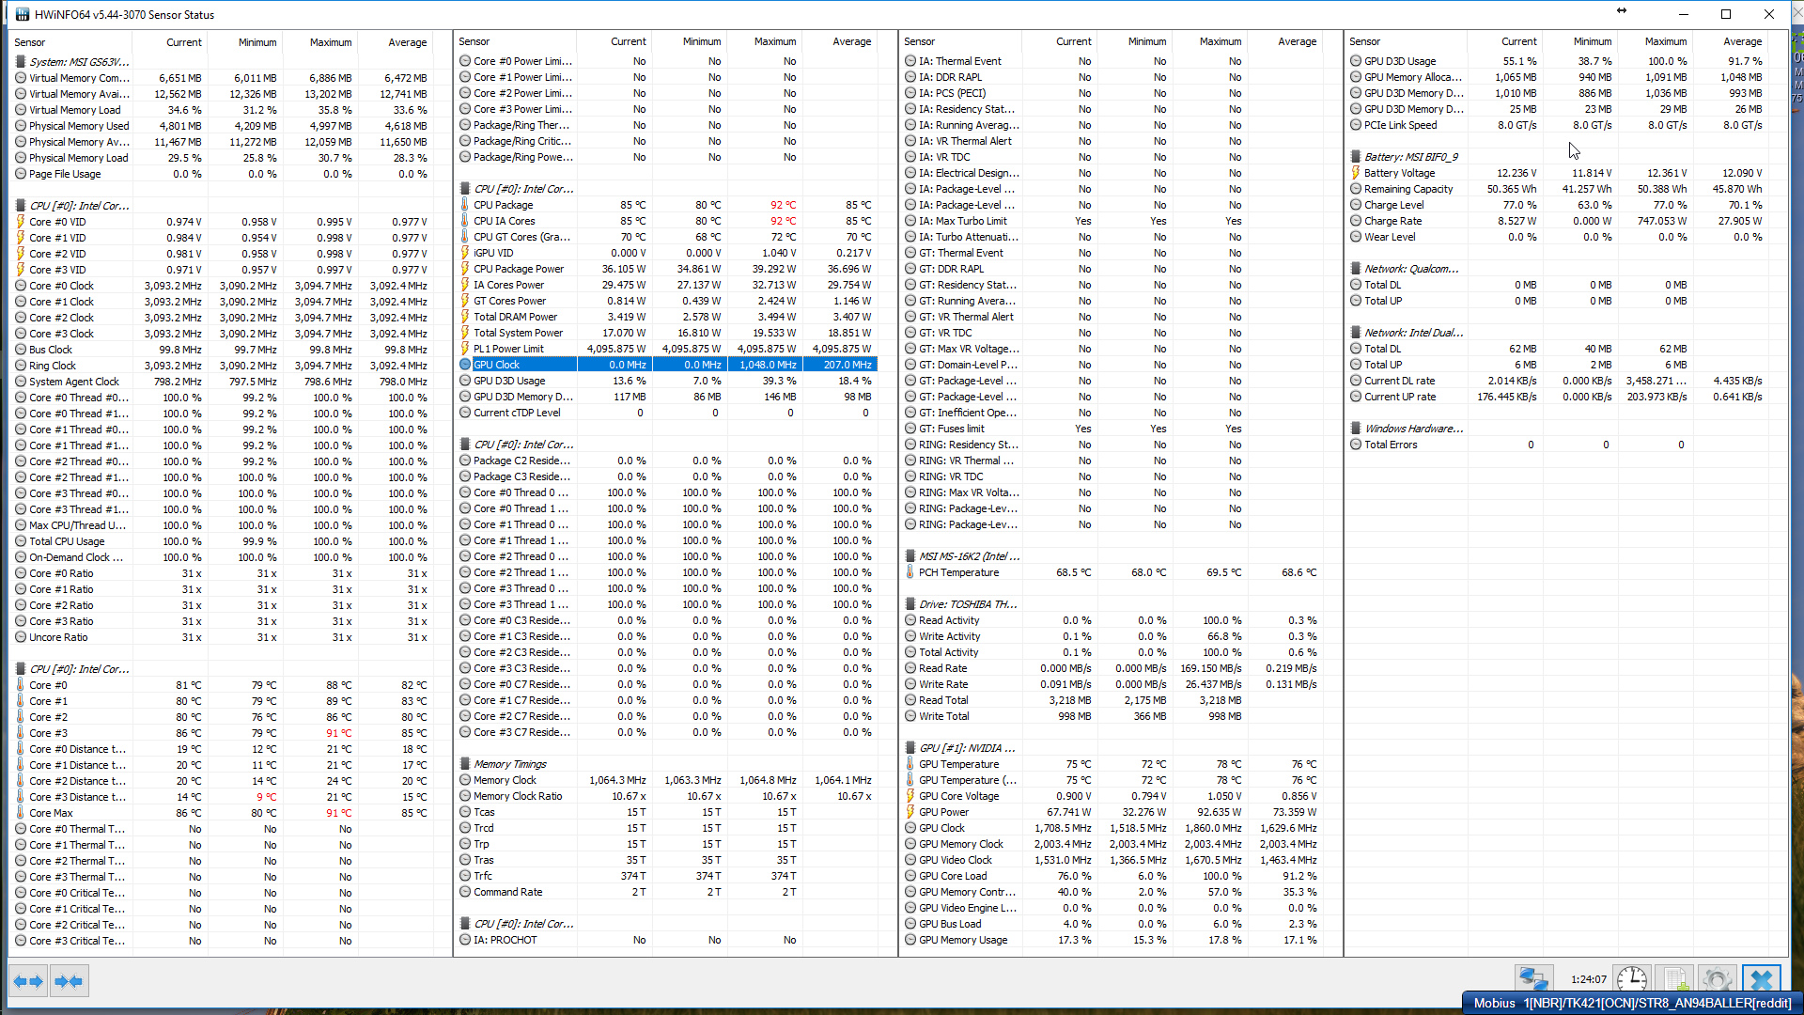Image resolution: width=1804 pixels, height=1015 pixels.
Task: Start logging with the sheet-plus icon
Action: (x=1674, y=979)
